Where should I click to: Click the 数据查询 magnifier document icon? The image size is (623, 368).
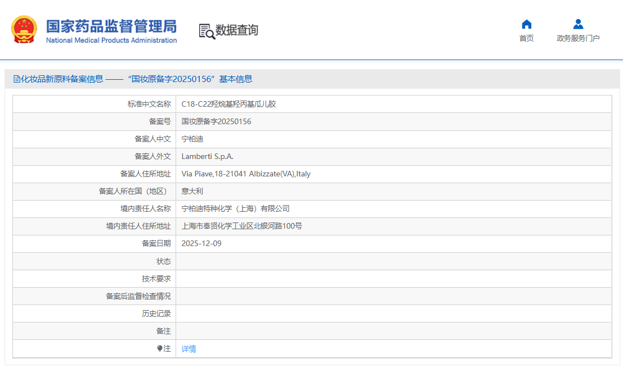coord(207,31)
